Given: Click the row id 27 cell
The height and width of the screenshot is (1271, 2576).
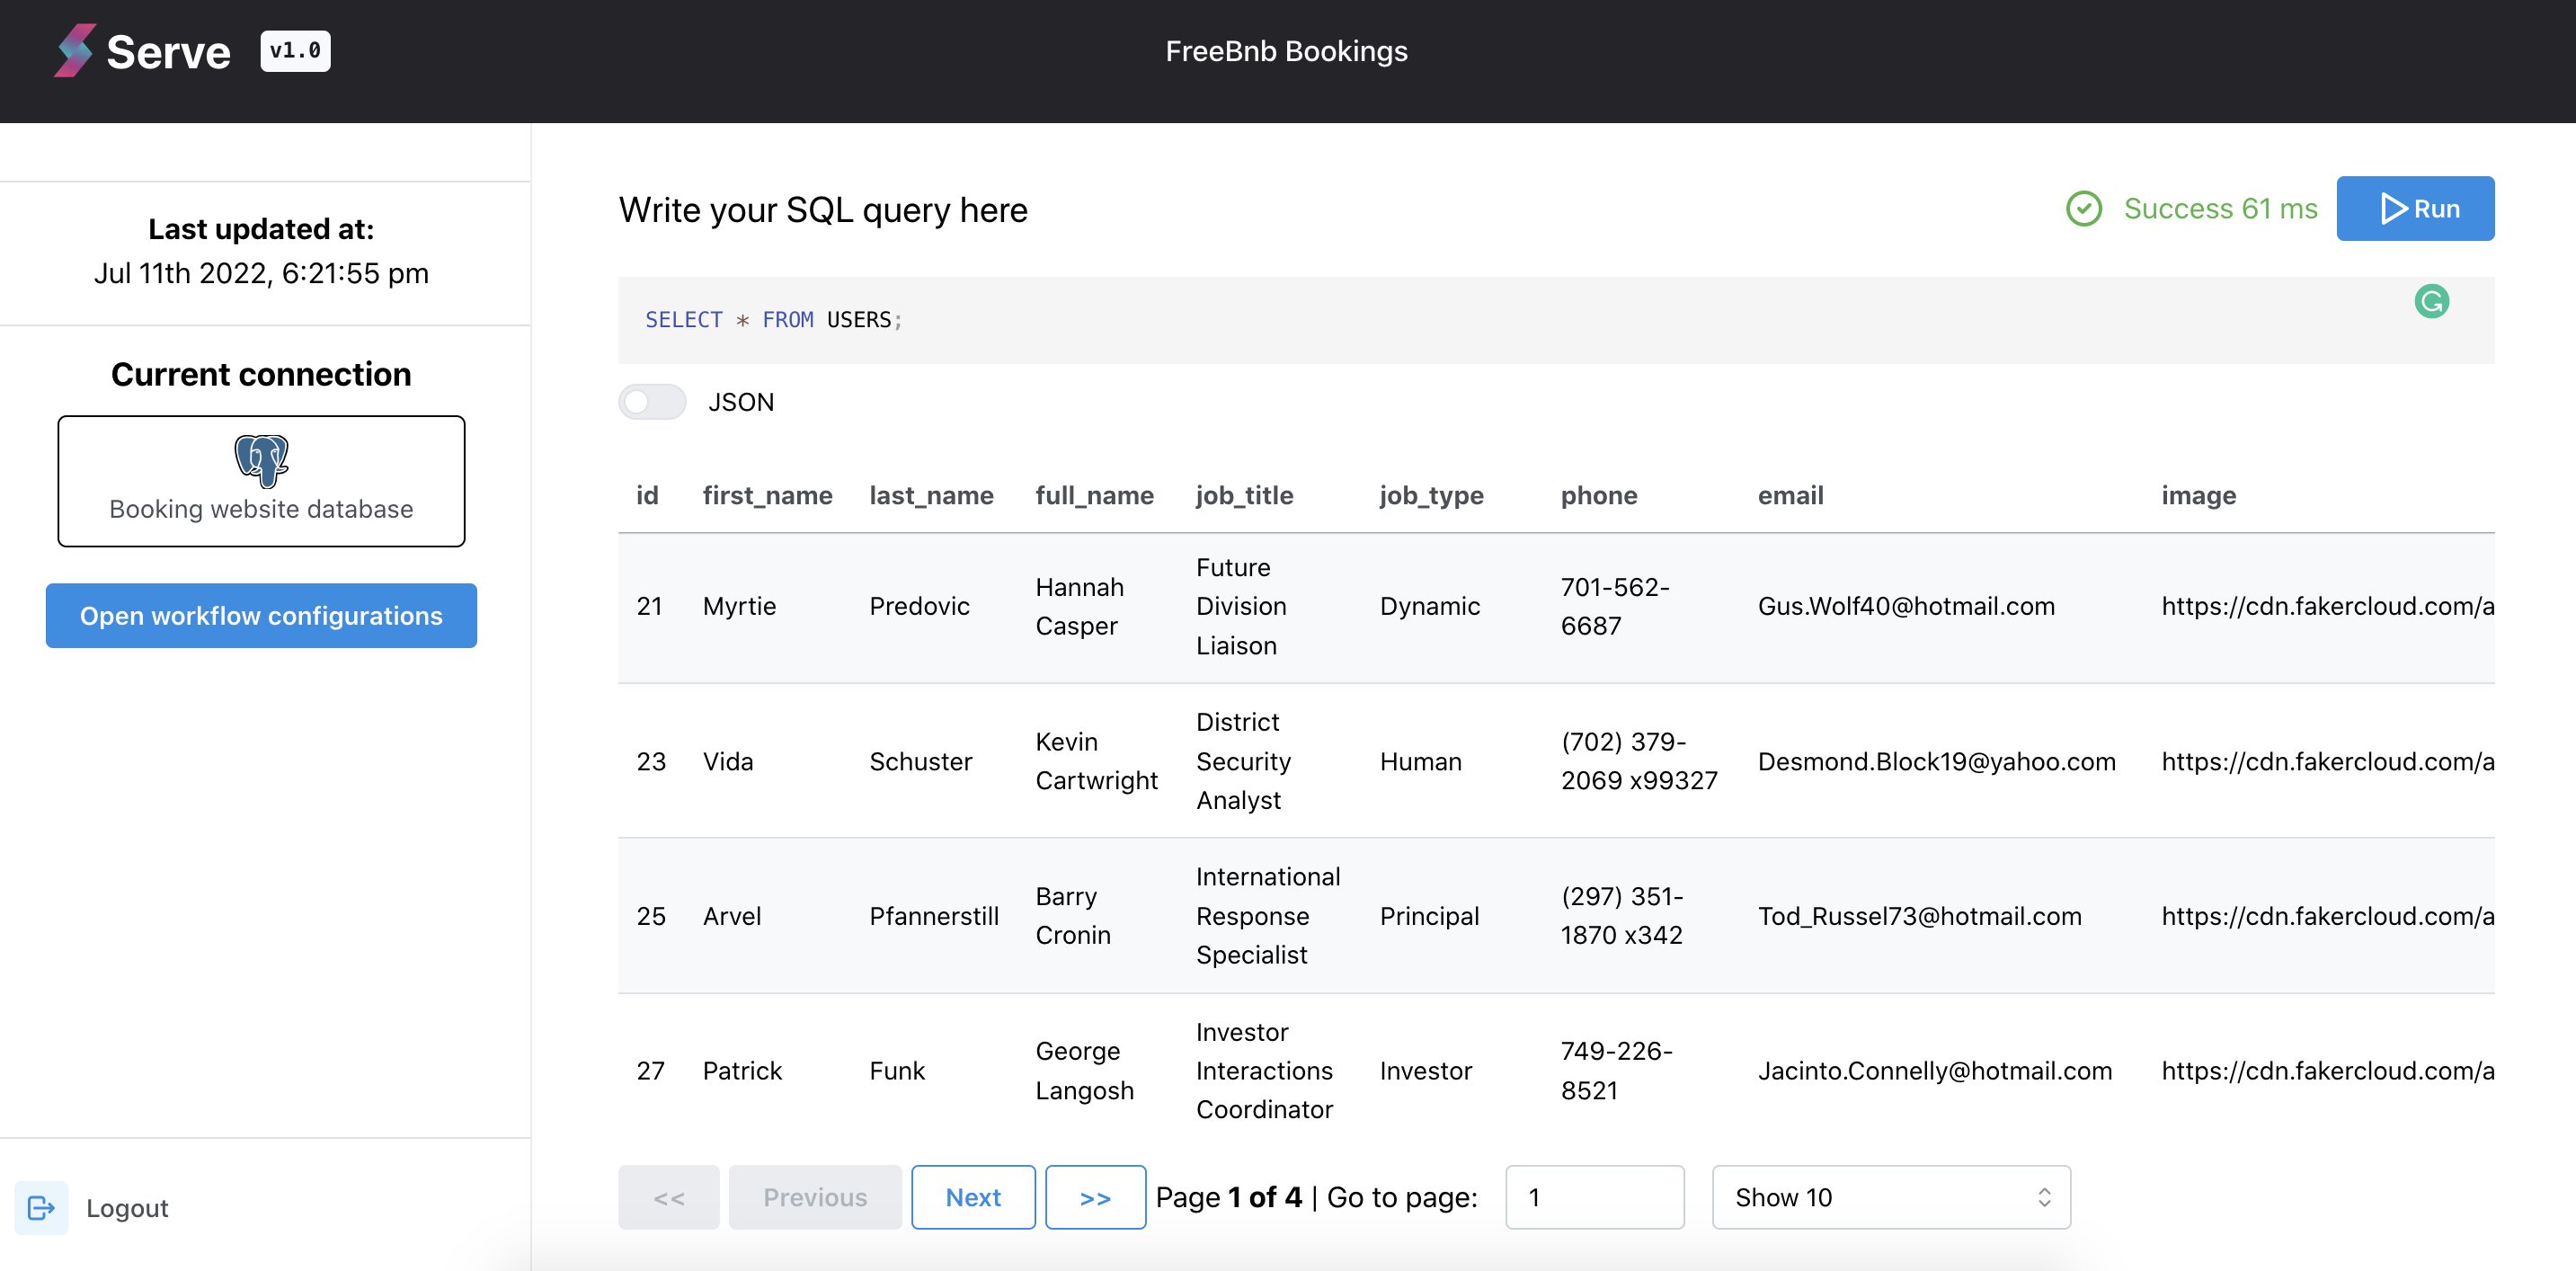Looking at the screenshot, I should (x=650, y=1071).
